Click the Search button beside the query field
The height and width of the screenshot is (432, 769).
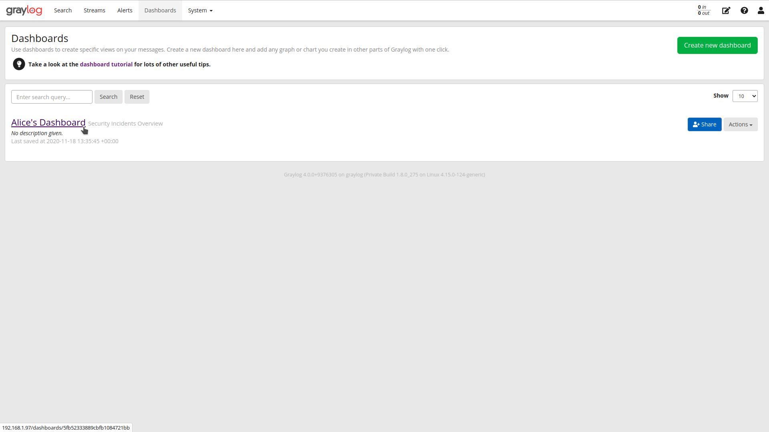pos(108,97)
